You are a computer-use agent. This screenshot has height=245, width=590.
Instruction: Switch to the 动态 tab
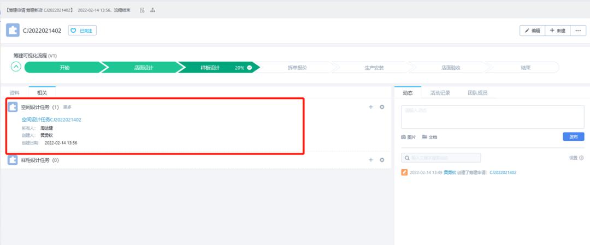pyautogui.click(x=408, y=92)
